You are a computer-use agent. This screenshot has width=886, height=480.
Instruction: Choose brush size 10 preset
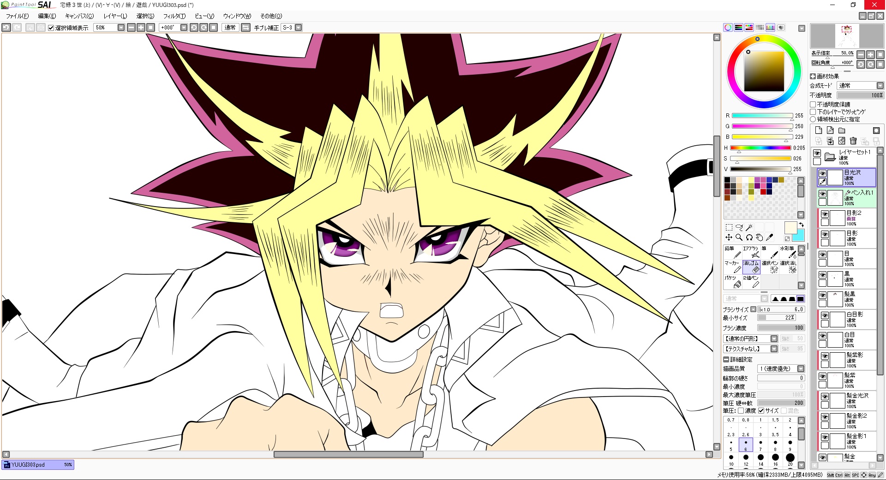[x=731, y=458]
